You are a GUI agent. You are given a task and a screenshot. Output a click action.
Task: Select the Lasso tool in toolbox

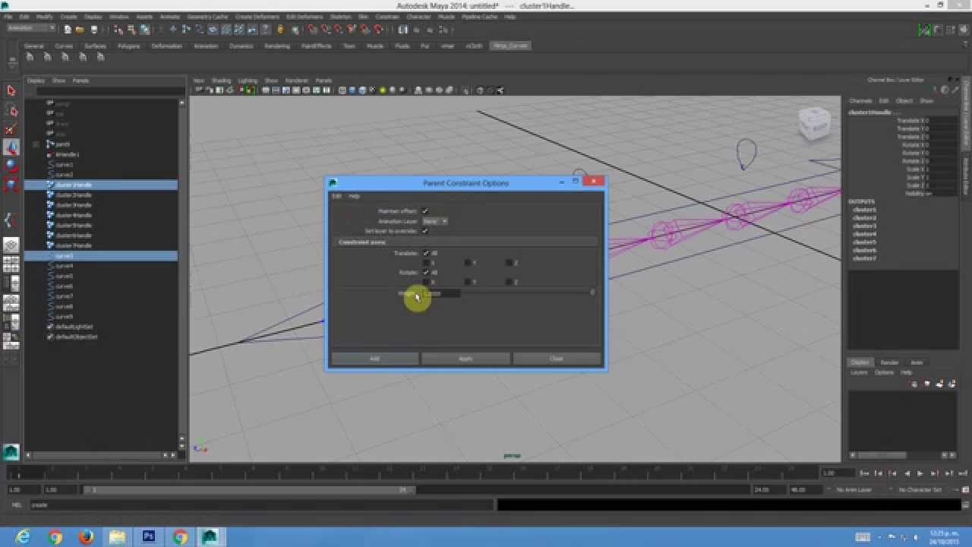tap(11, 110)
